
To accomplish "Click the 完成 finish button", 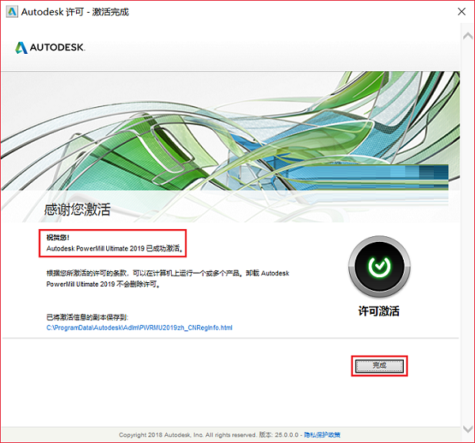I will pyautogui.click(x=379, y=365).
